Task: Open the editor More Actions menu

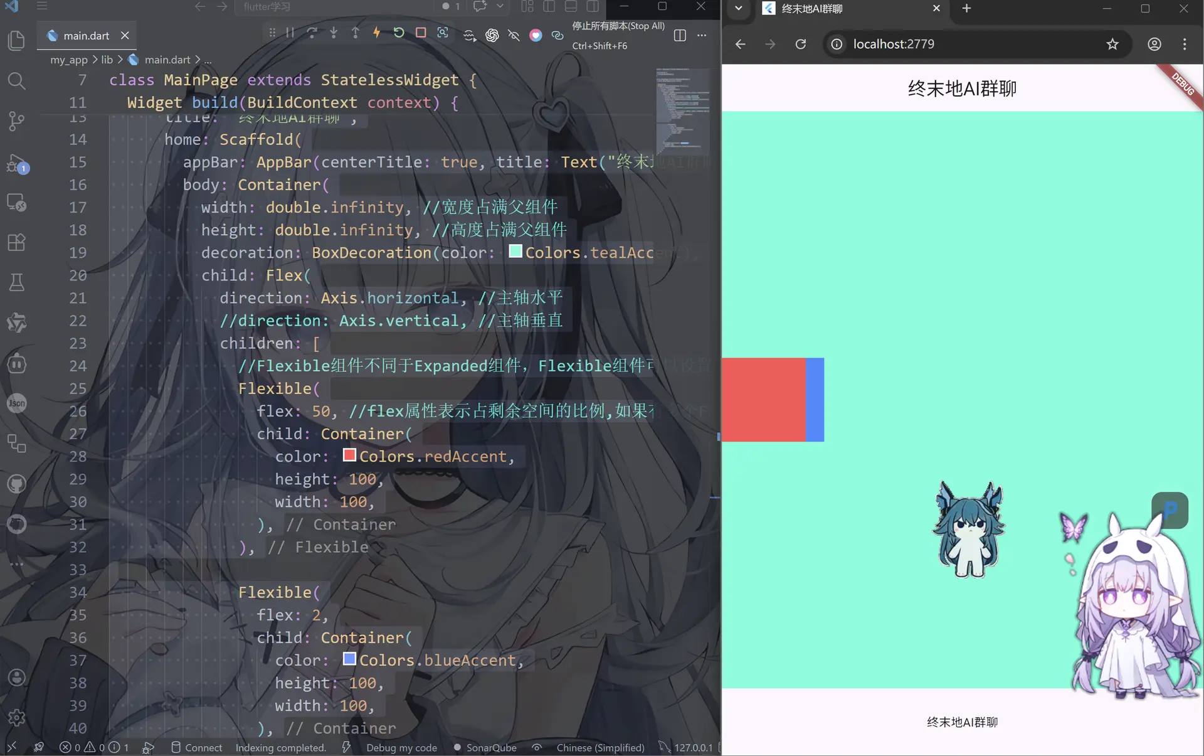Action: (x=702, y=35)
